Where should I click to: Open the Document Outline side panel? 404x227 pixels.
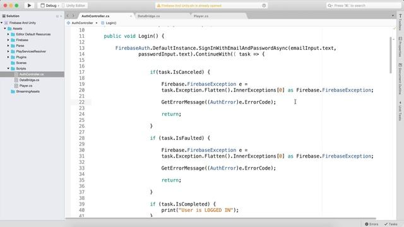pos(400,79)
